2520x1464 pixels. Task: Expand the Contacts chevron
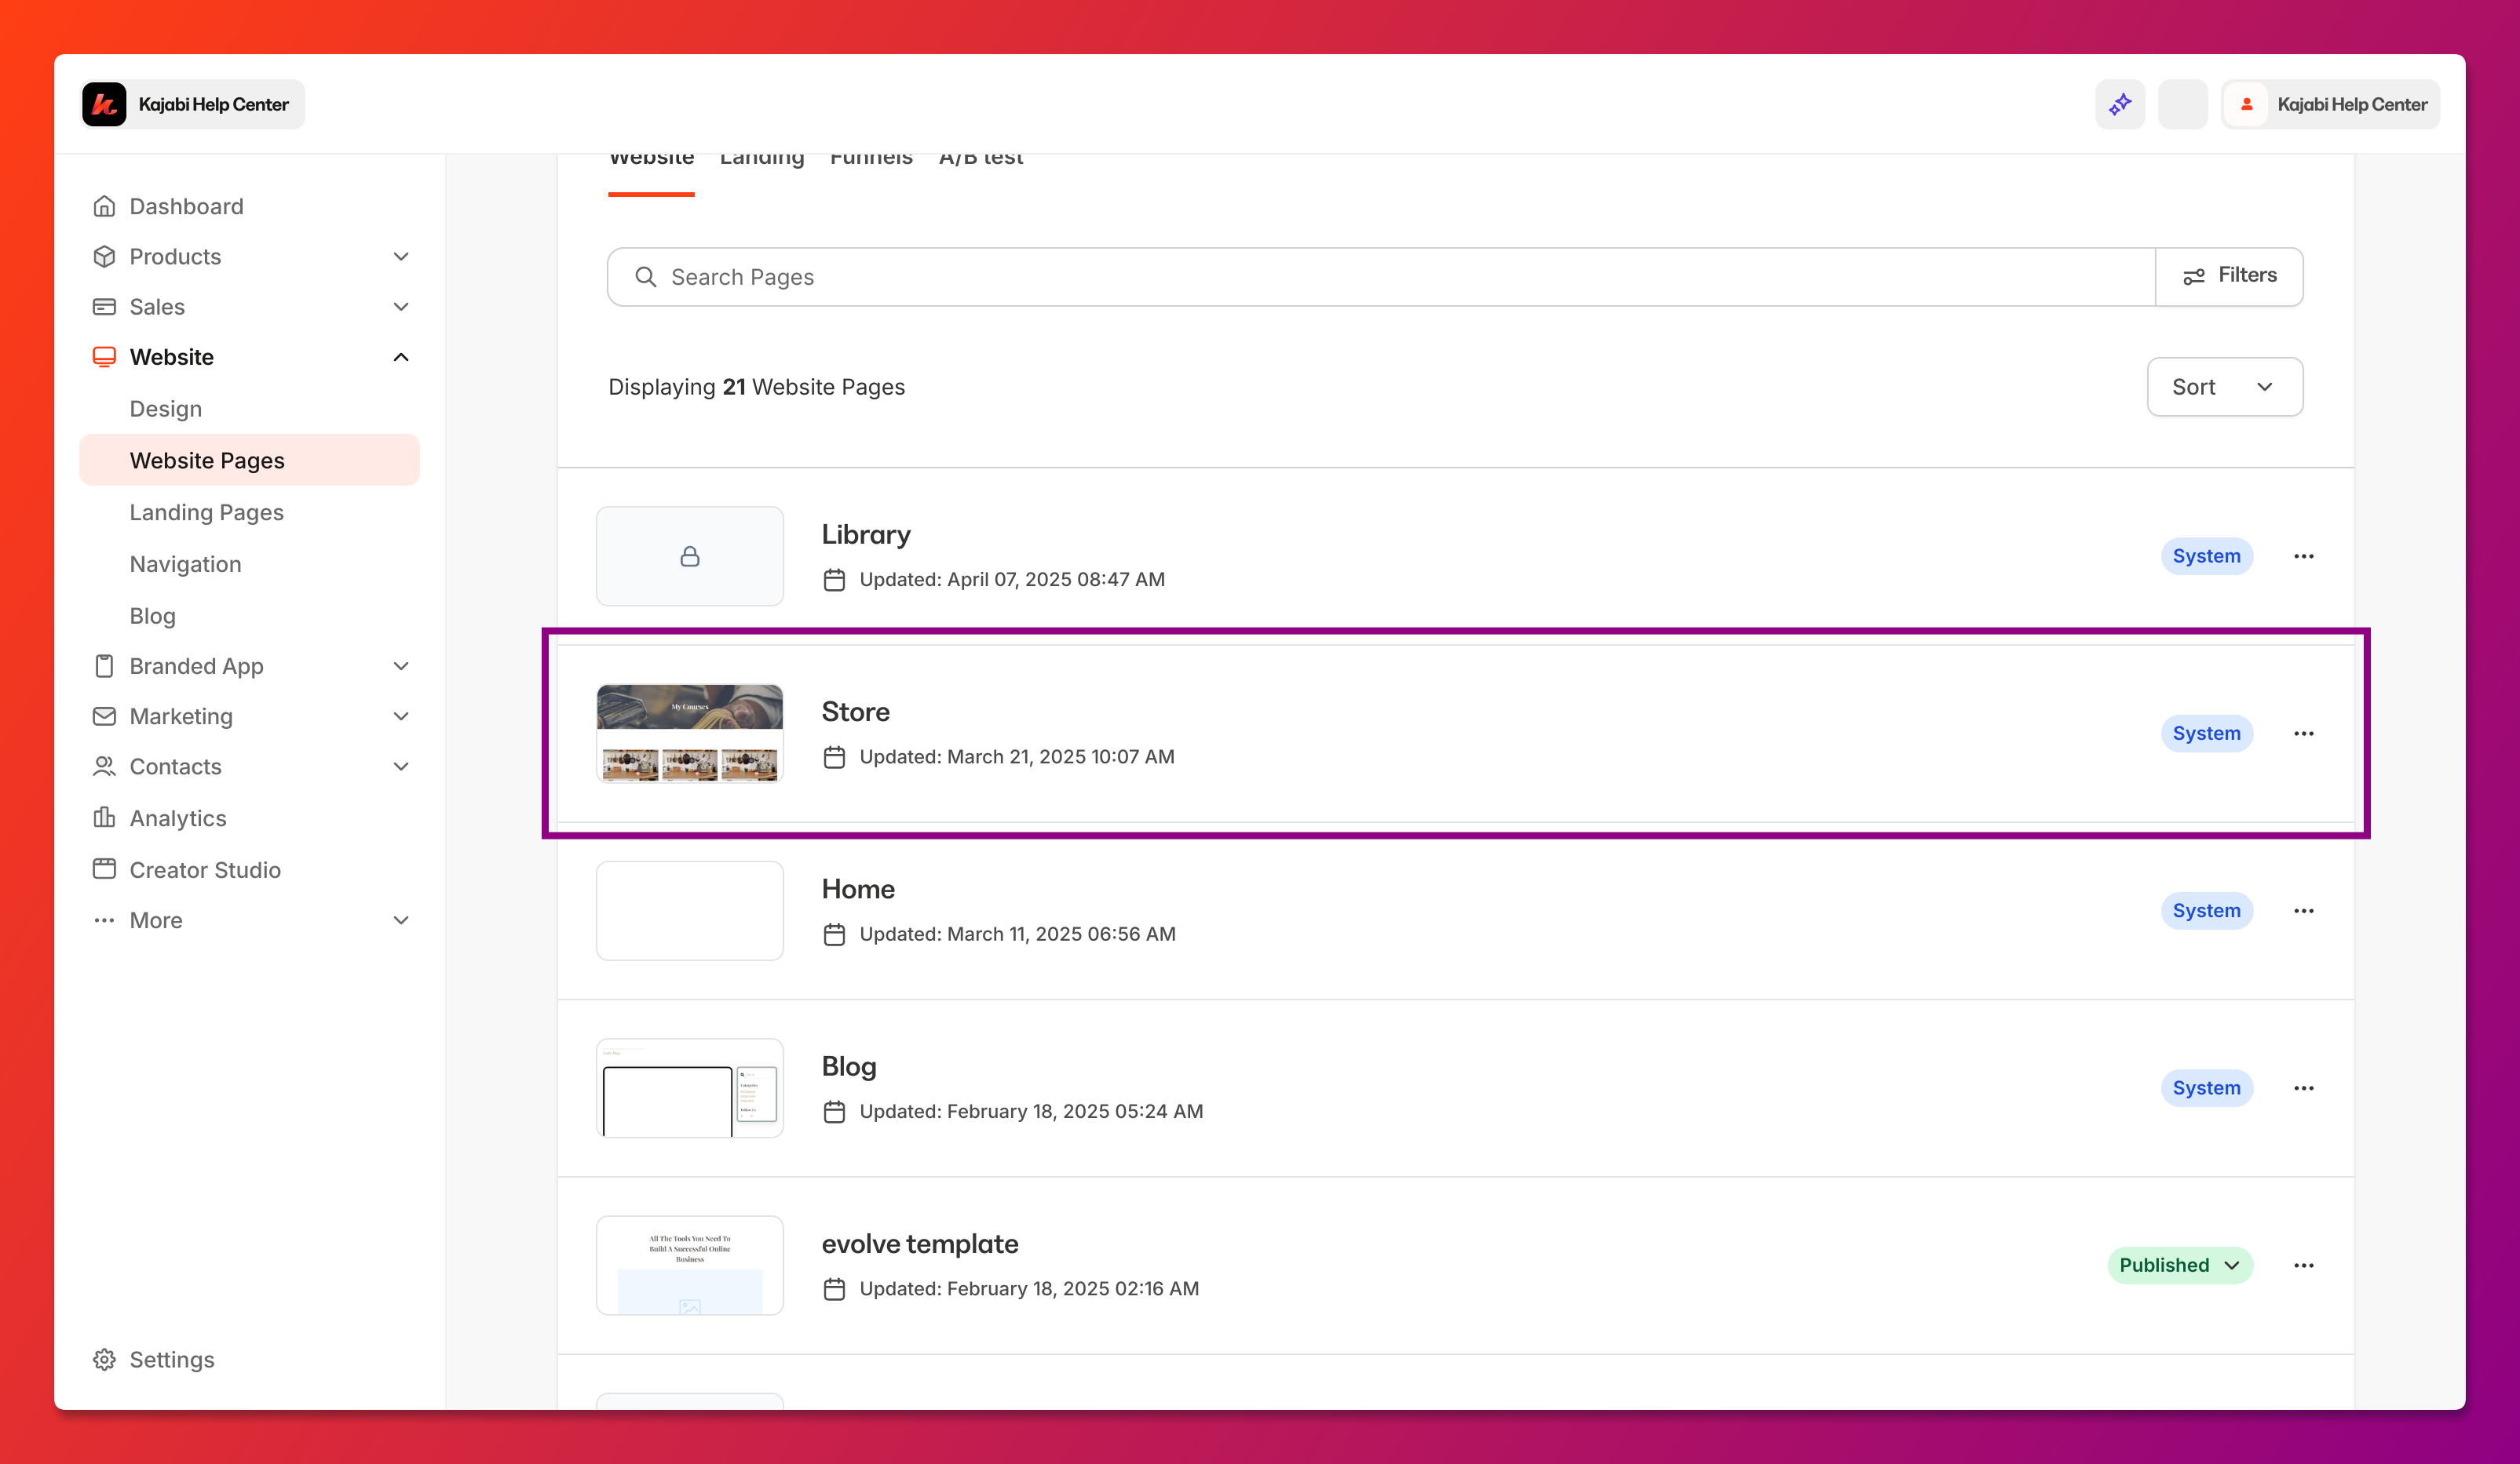pos(401,766)
